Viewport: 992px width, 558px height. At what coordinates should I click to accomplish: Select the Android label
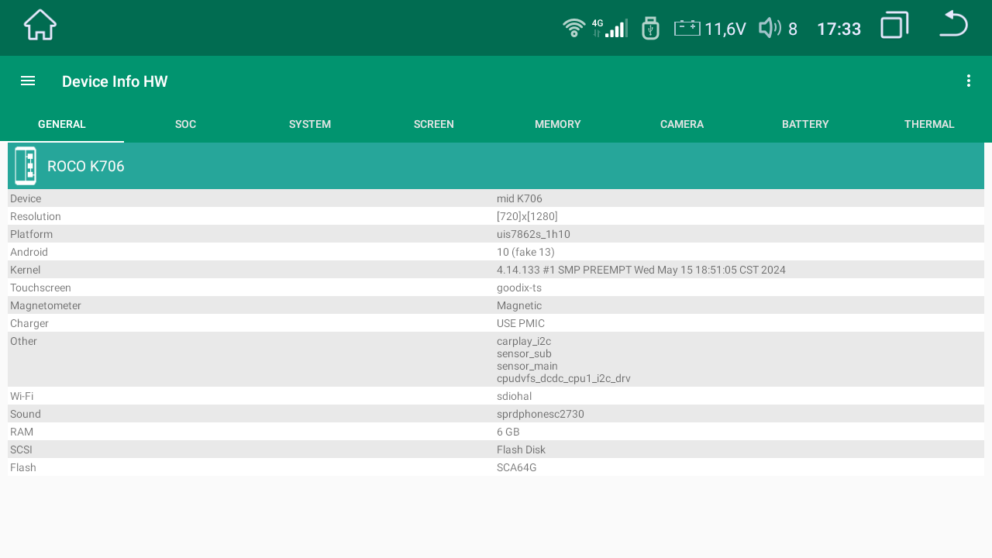[x=29, y=252]
